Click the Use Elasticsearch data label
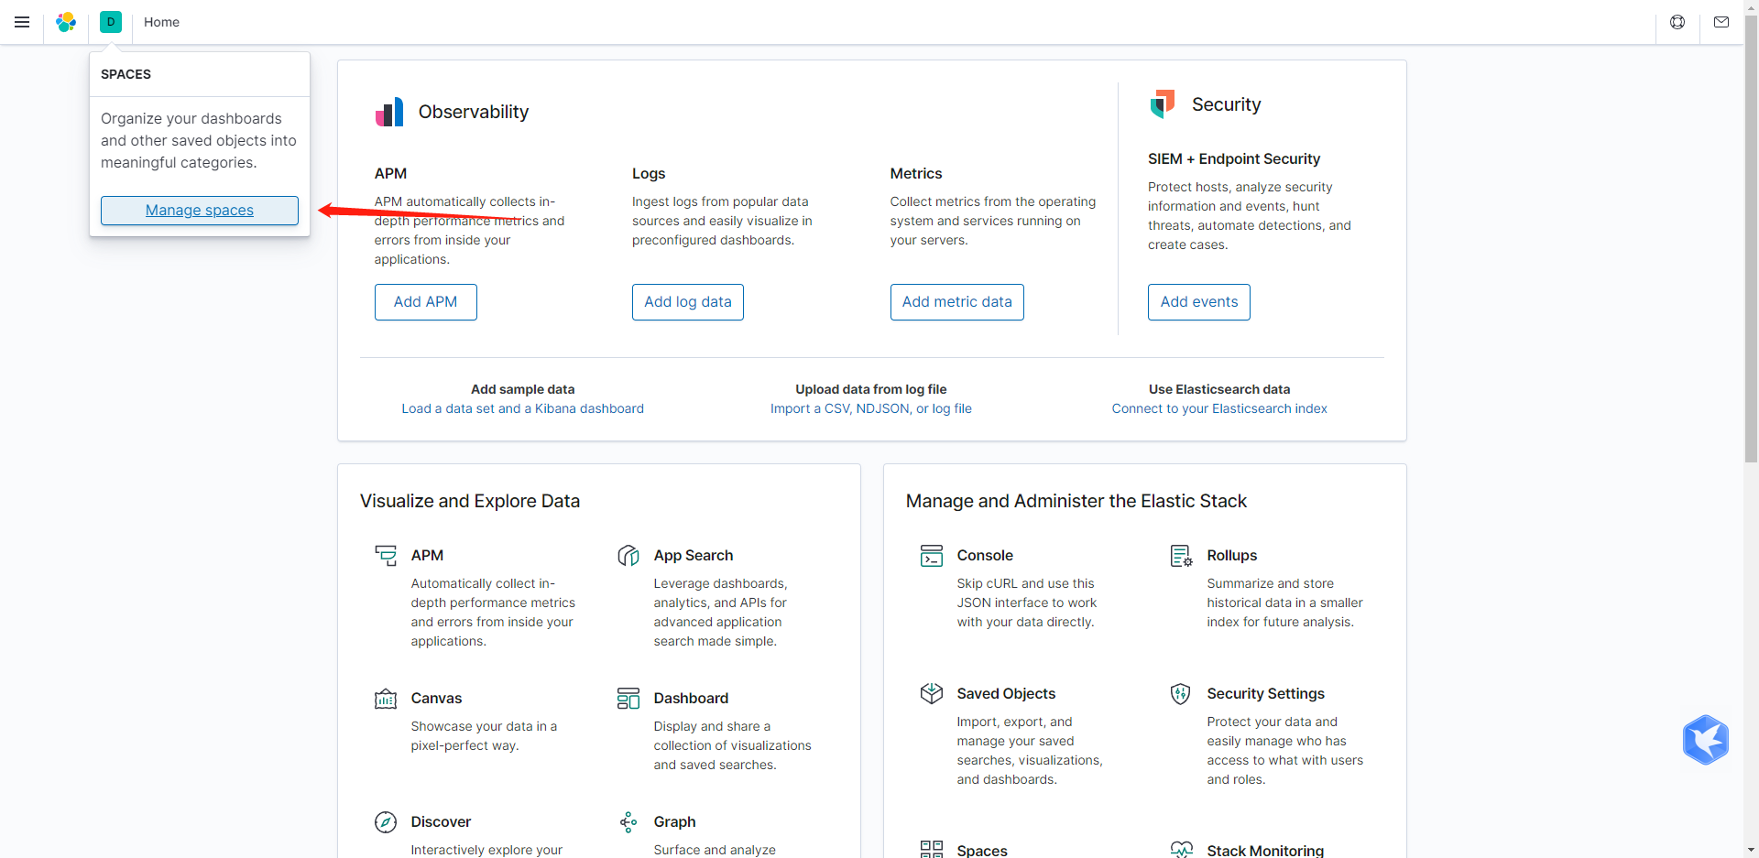 coord(1219,389)
